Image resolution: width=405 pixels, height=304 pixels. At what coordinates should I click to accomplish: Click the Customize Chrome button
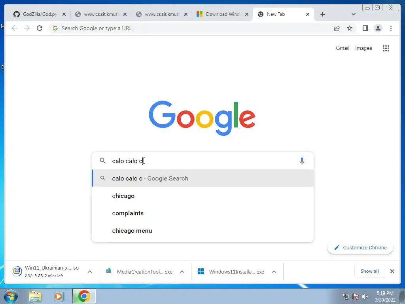(360, 248)
